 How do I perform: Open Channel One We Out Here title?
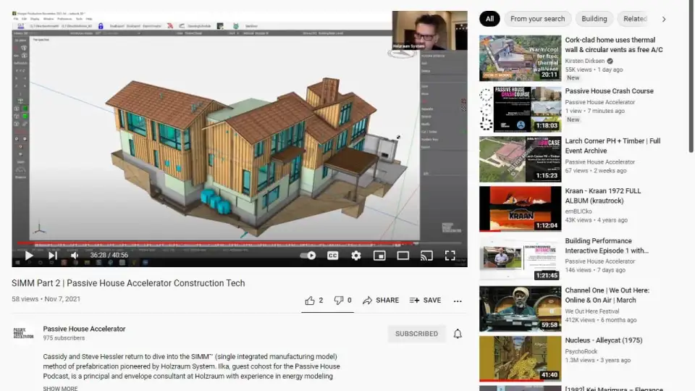[x=607, y=295]
